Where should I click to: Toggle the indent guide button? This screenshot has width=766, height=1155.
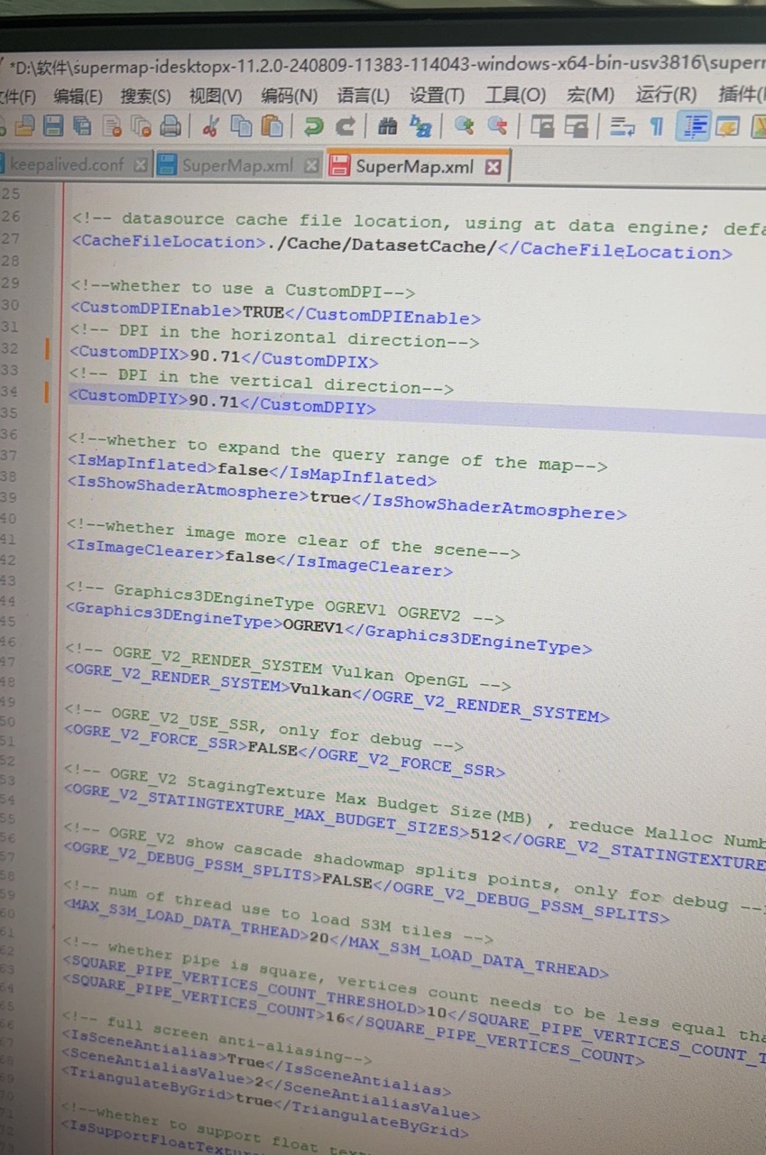click(x=692, y=127)
